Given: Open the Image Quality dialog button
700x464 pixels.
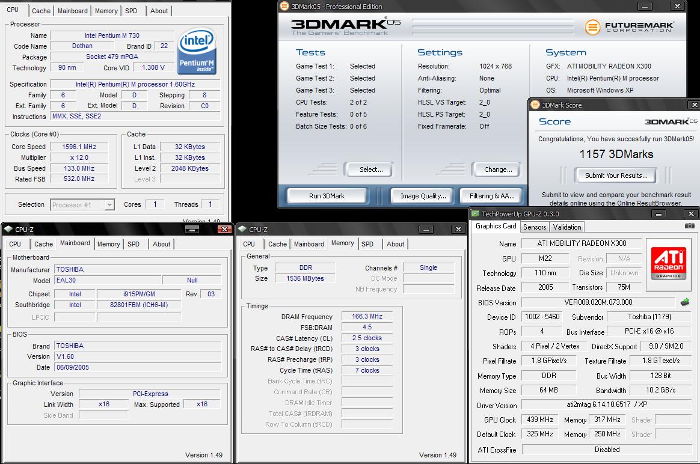Looking at the screenshot, I should 423,196.
